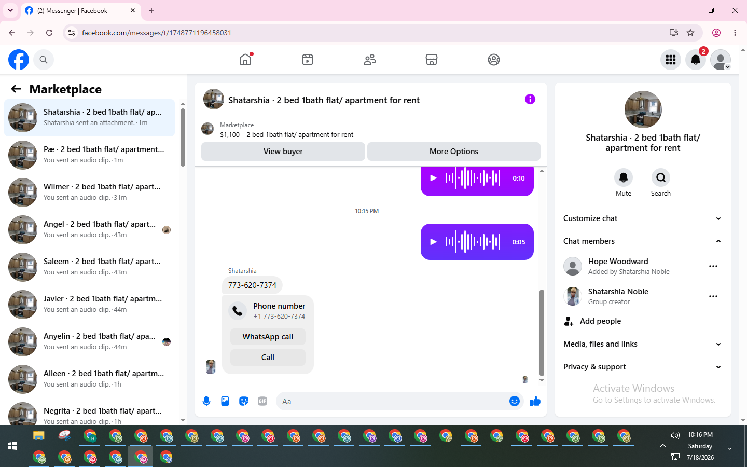
Task: Open options for Hope Woodward
Action: pyautogui.click(x=713, y=266)
